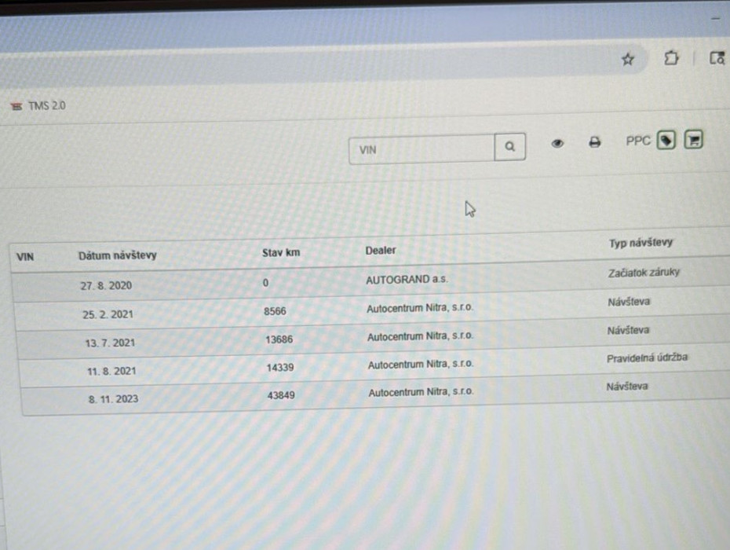Click Autocentrum Nitra in the 14339 km row
The width and height of the screenshot is (730, 550).
[421, 365]
